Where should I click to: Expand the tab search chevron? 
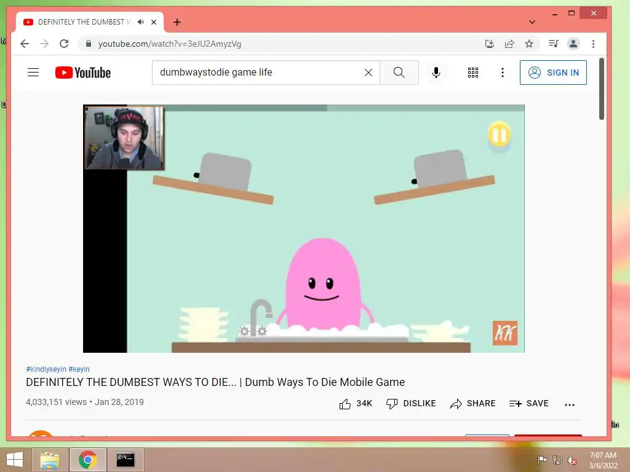coord(532,22)
